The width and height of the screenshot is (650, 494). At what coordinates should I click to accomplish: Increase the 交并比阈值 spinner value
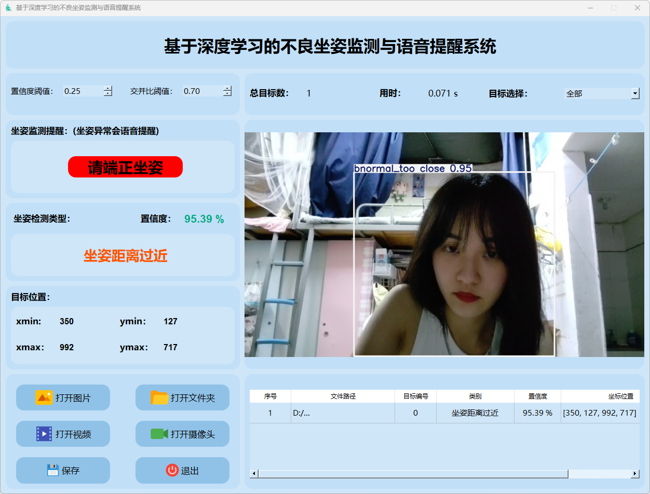coord(227,88)
